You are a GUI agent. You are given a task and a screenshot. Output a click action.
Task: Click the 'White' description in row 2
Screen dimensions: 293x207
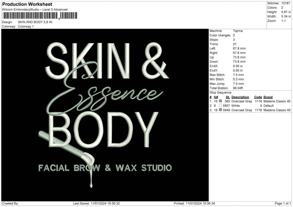point(235,106)
